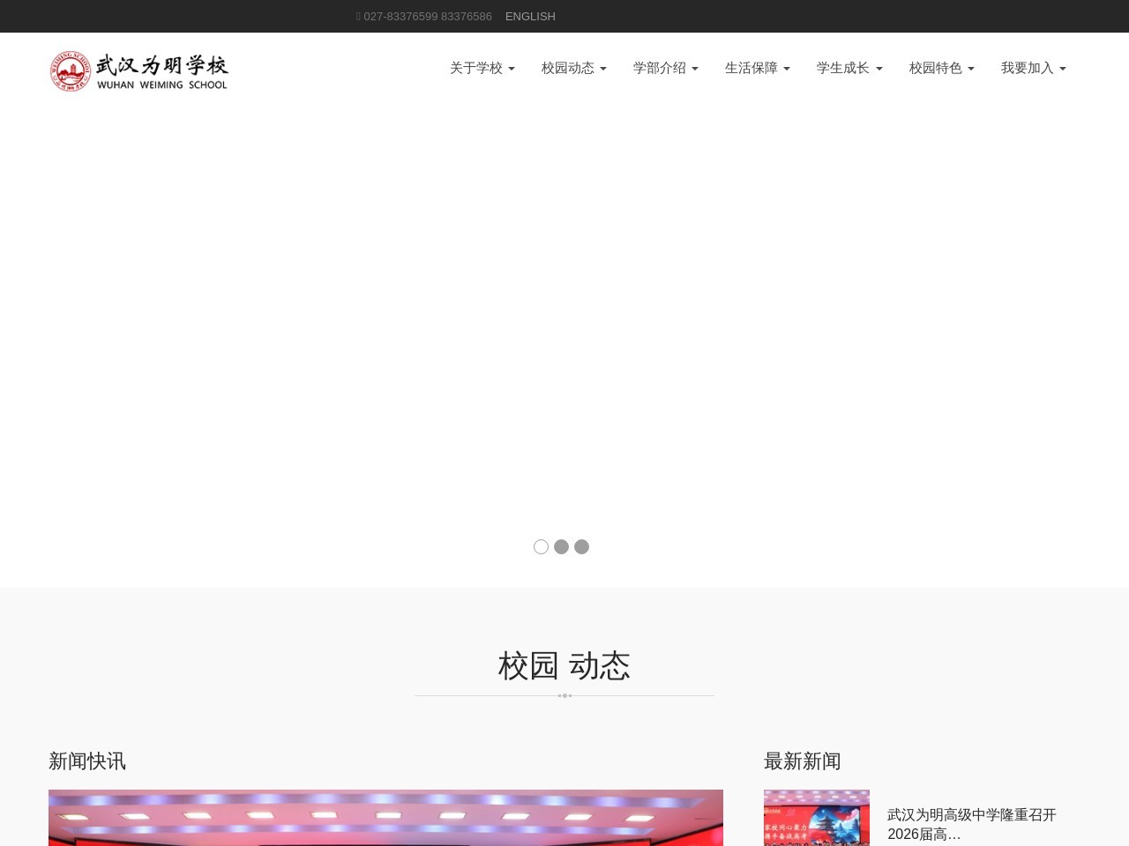Screen dimensions: 1129x846
Task: Click the 最新新闻 section heading
Action: [803, 761]
